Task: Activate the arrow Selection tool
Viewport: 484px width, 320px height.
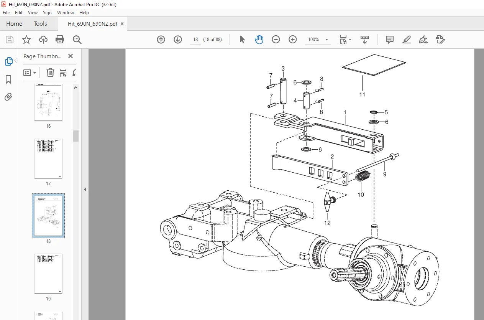Action: [242, 40]
